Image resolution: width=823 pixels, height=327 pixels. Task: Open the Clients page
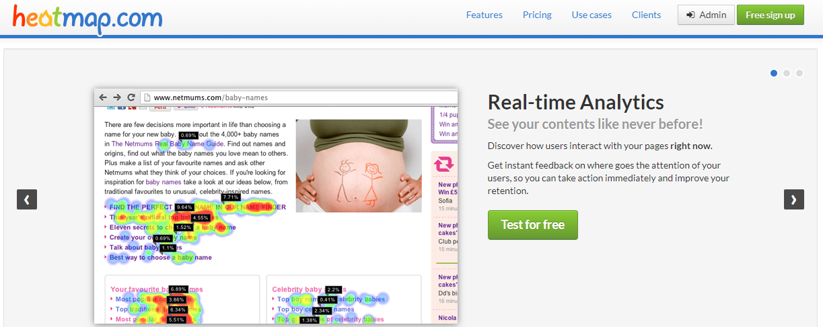[x=646, y=15]
